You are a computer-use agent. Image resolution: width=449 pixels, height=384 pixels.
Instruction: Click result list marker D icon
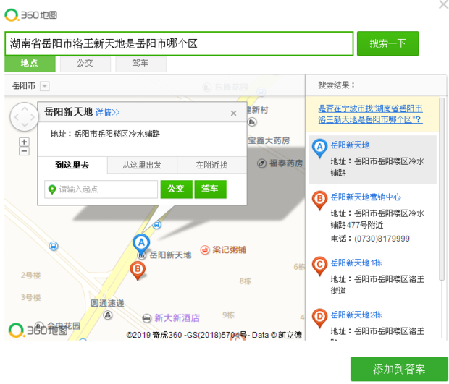click(319, 318)
